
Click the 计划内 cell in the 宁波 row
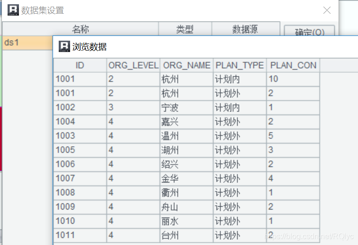pyautogui.click(x=240, y=108)
